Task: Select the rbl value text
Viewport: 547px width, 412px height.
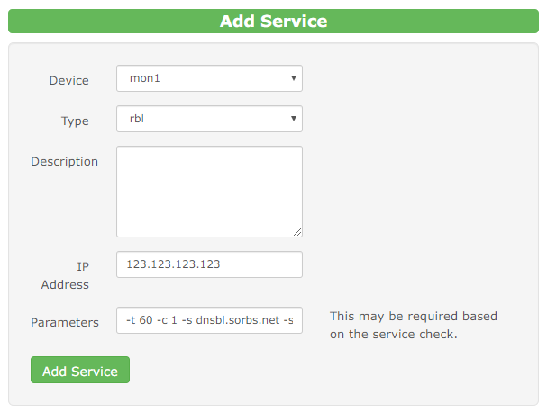Action: (138, 119)
